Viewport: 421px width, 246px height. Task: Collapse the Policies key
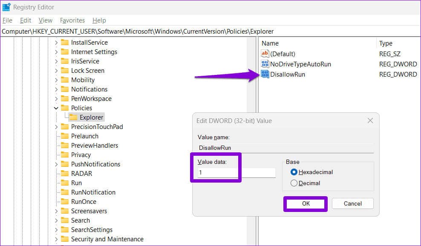coord(56,108)
